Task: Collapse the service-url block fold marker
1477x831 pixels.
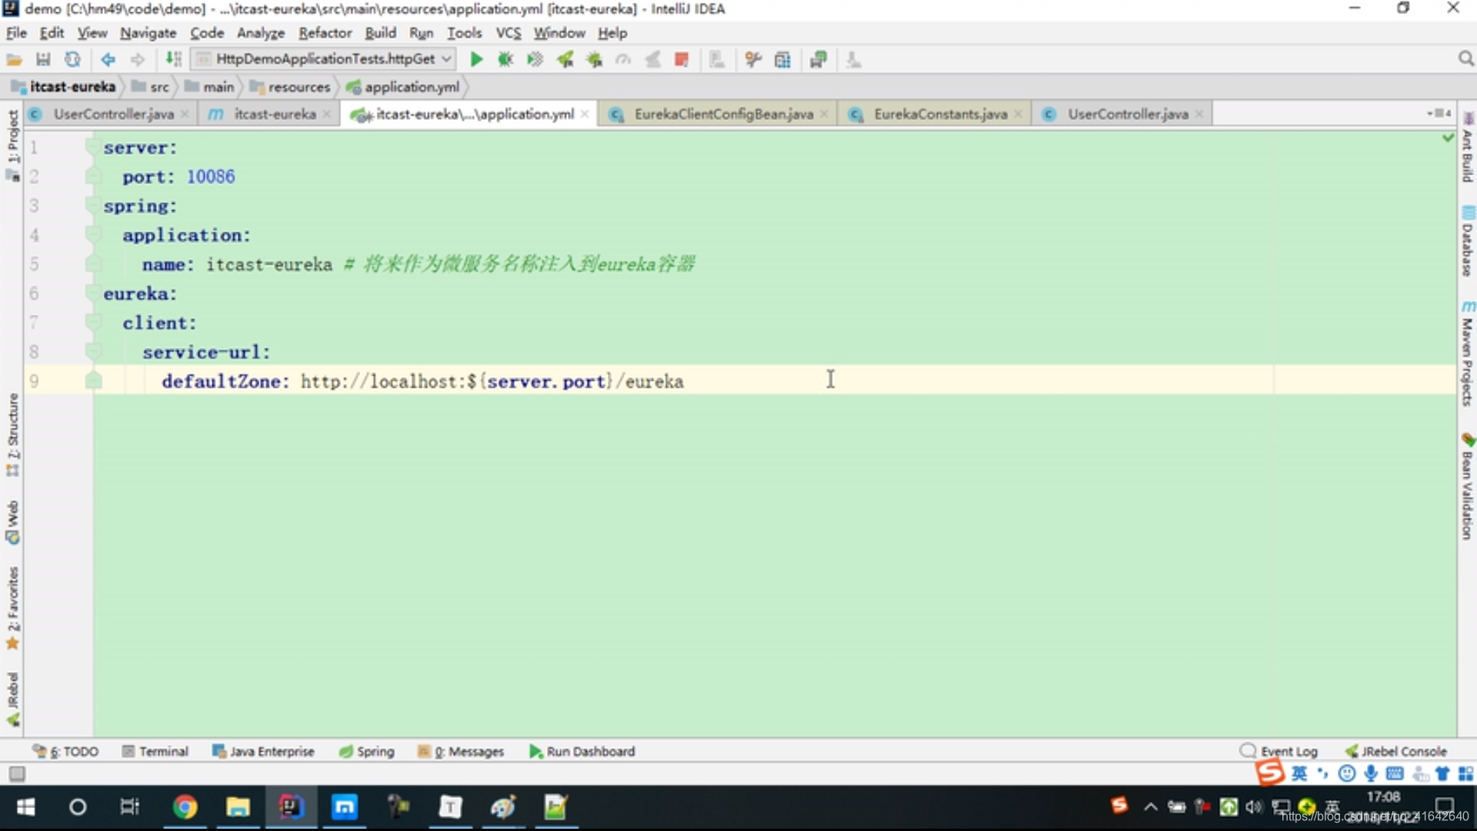Action: point(93,352)
